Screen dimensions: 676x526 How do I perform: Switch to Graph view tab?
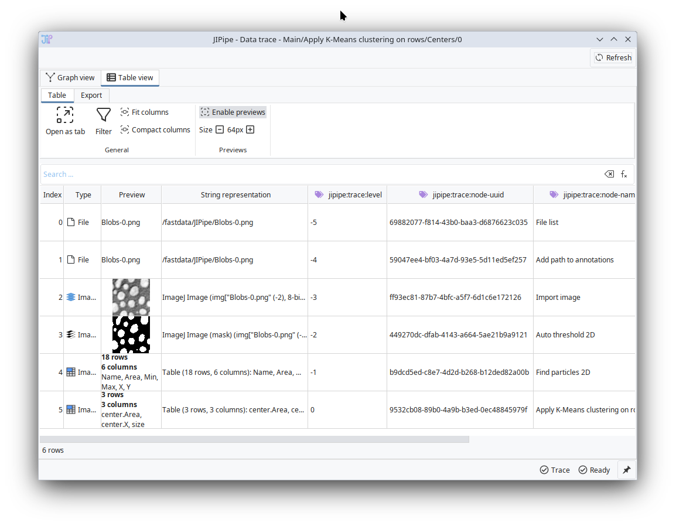tap(70, 77)
